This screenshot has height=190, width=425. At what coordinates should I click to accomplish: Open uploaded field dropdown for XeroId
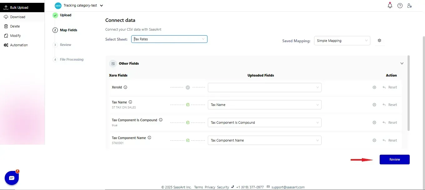coord(264,87)
